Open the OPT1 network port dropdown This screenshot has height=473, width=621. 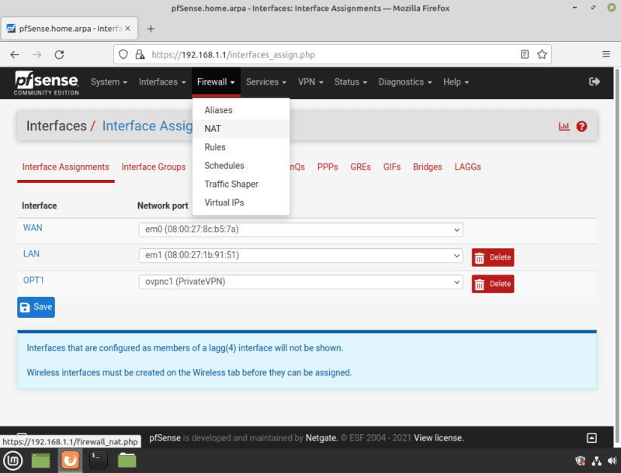coord(300,282)
